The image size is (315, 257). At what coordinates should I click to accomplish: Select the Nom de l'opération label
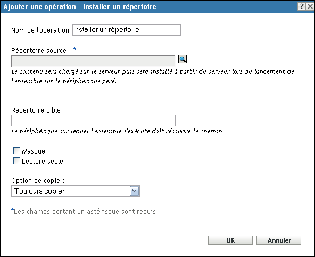[40, 30]
